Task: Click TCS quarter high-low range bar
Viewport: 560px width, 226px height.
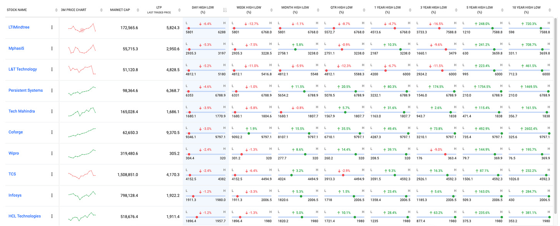Action: (344, 175)
